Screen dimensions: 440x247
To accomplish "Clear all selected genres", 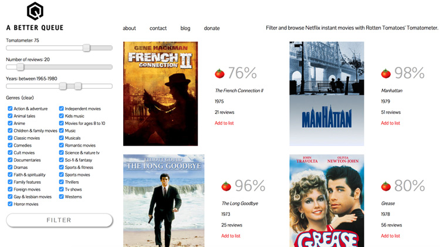I will coord(28,97).
